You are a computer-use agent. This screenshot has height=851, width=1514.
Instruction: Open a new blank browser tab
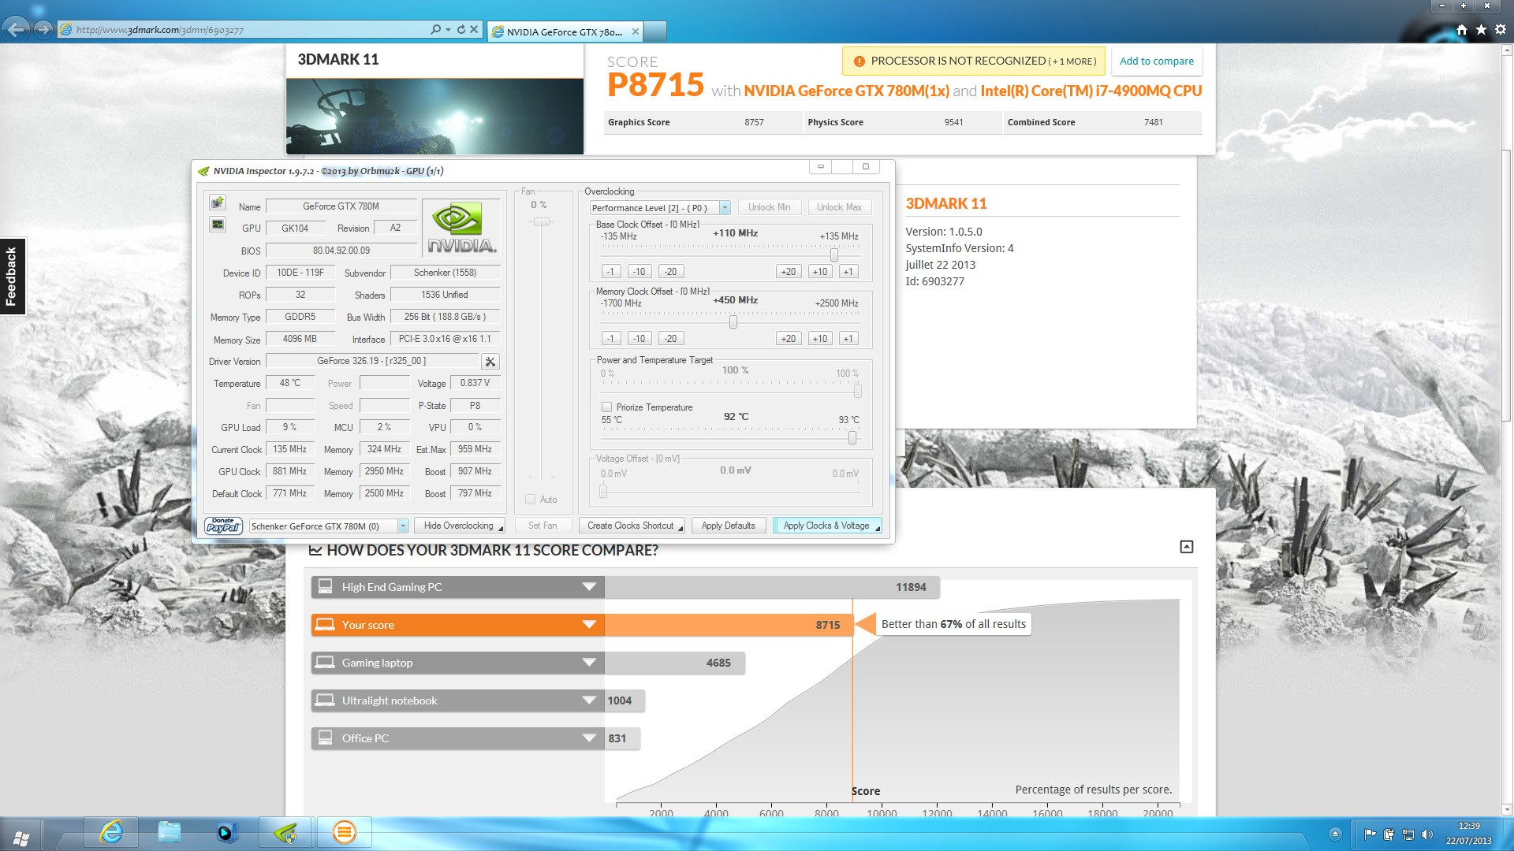[x=656, y=32]
